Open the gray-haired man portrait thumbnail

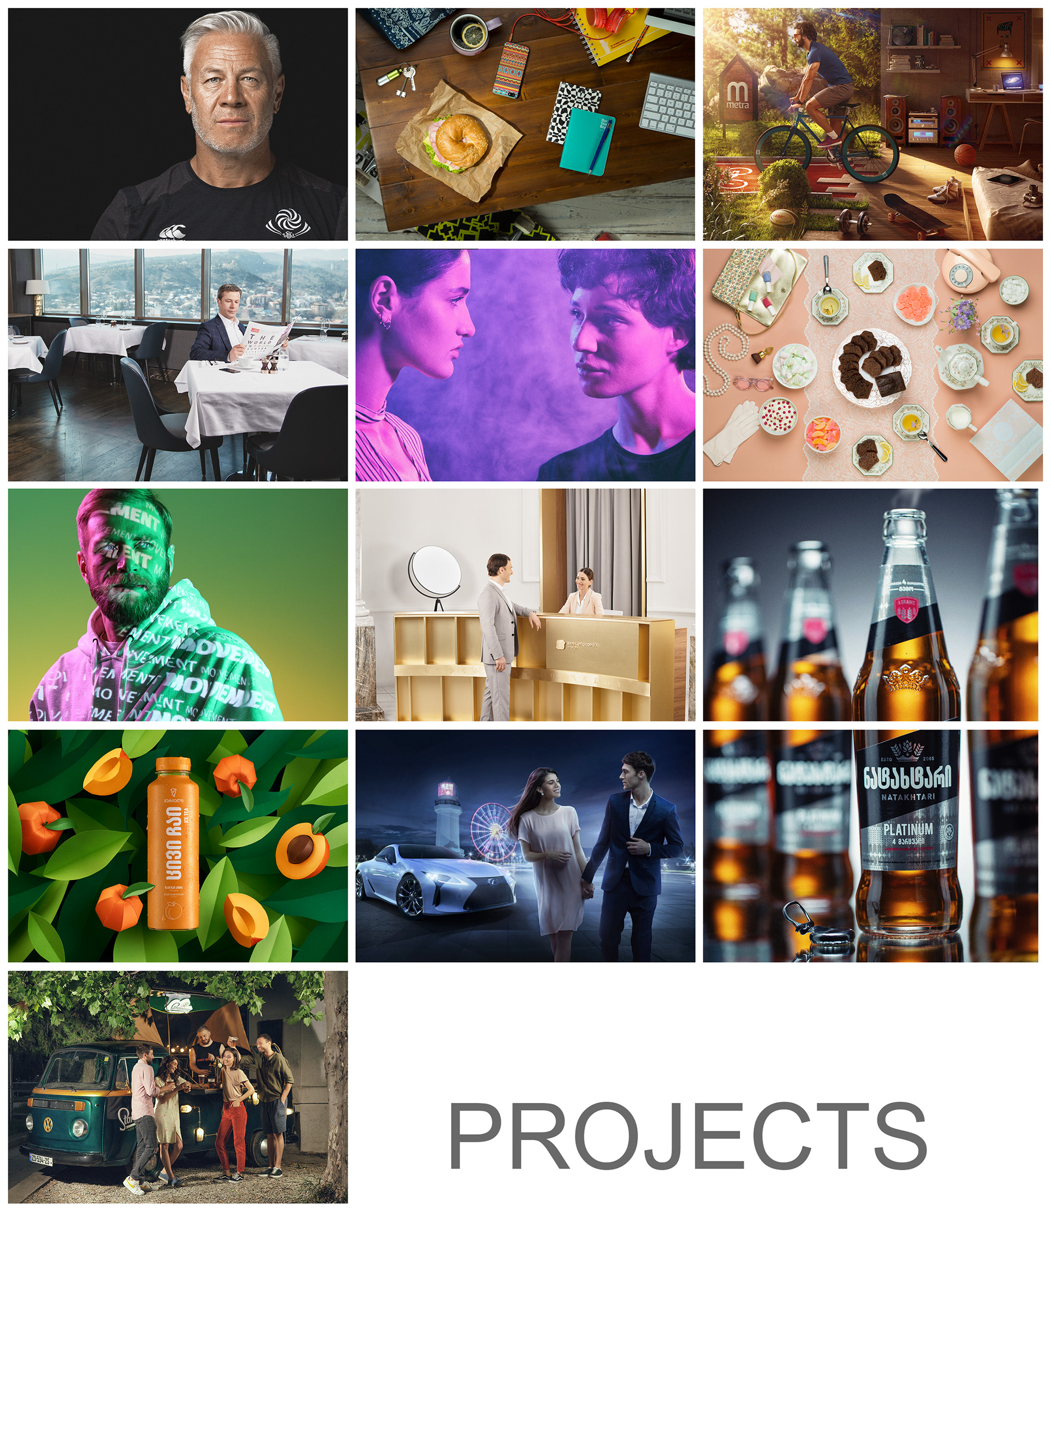178,124
